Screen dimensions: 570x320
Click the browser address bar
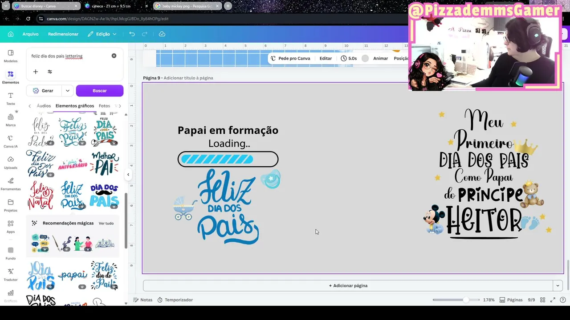(x=223, y=19)
